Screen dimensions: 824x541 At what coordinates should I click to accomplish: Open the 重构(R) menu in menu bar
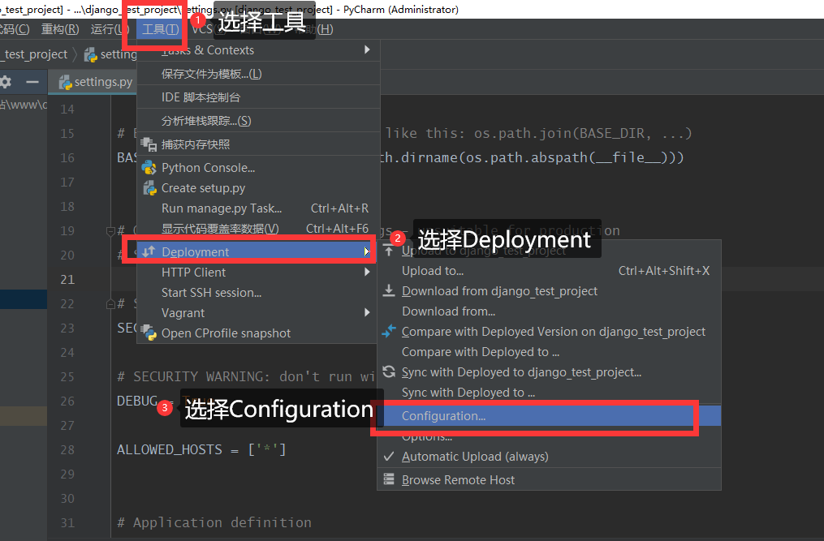[60, 29]
